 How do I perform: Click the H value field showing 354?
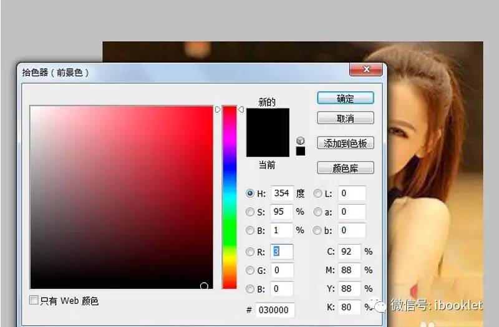pyautogui.click(x=282, y=193)
